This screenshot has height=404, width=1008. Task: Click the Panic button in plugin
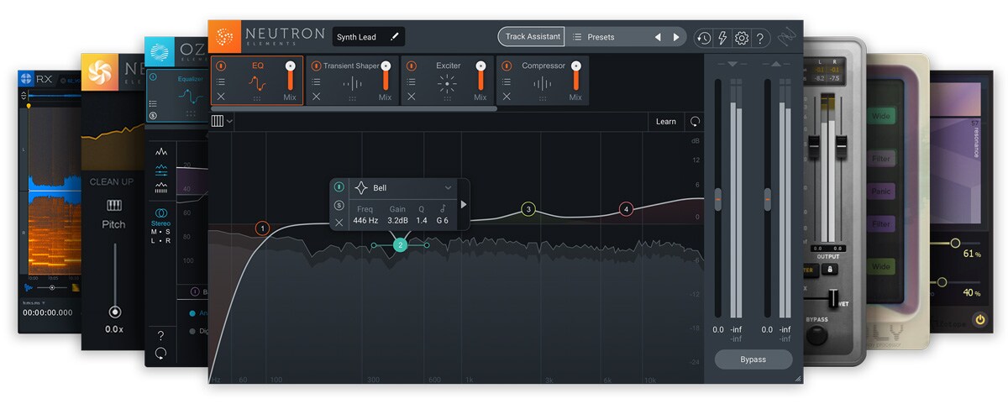[881, 191]
